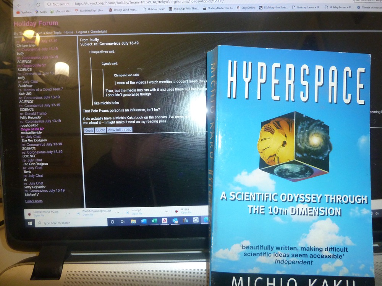The width and height of the screenshot is (382, 286).
Task: Click View full thread button
Action: pyautogui.click(x=119, y=130)
